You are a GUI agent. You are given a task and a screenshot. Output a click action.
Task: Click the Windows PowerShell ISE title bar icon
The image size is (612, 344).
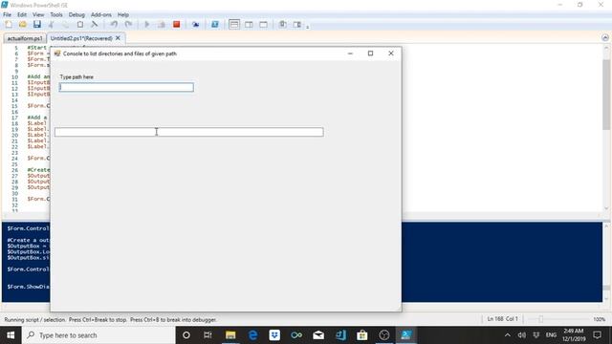(x=4, y=5)
